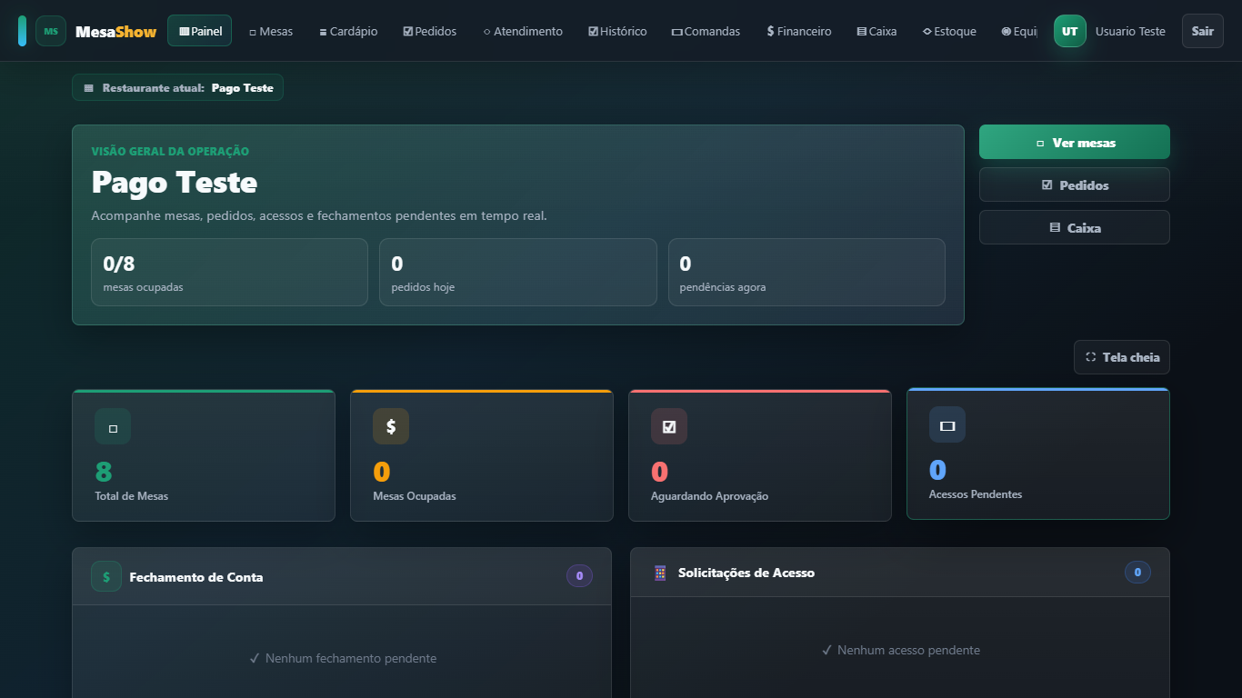This screenshot has height=698, width=1242.
Task: Switch to the Histórico tab
Action: click(x=617, y=31)
